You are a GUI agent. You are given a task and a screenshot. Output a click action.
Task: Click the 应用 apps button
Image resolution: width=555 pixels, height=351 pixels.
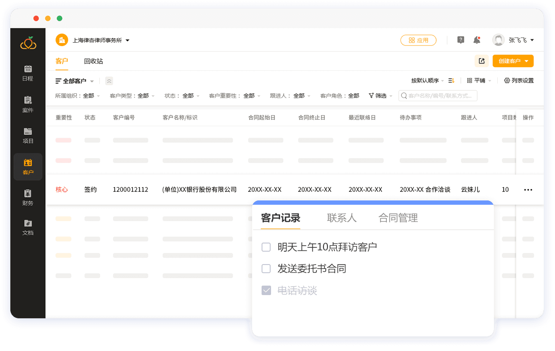click(x=418, y=40)
